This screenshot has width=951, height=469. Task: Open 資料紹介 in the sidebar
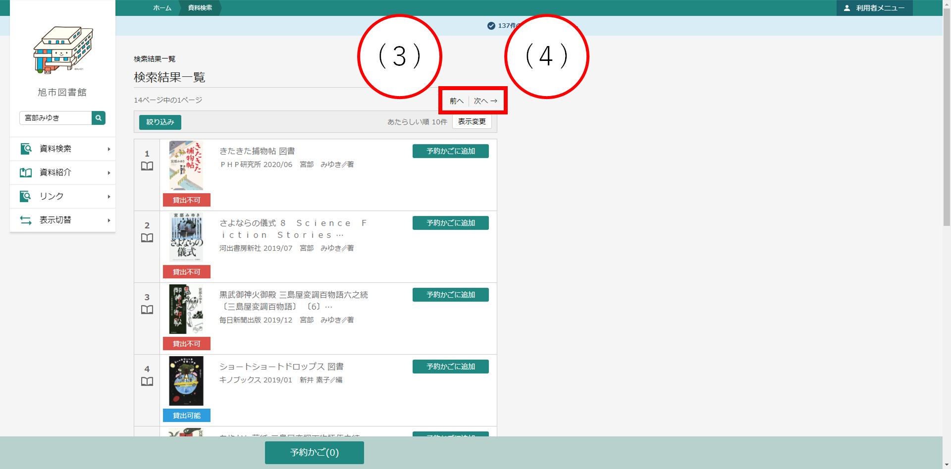(x=62, y=172)
